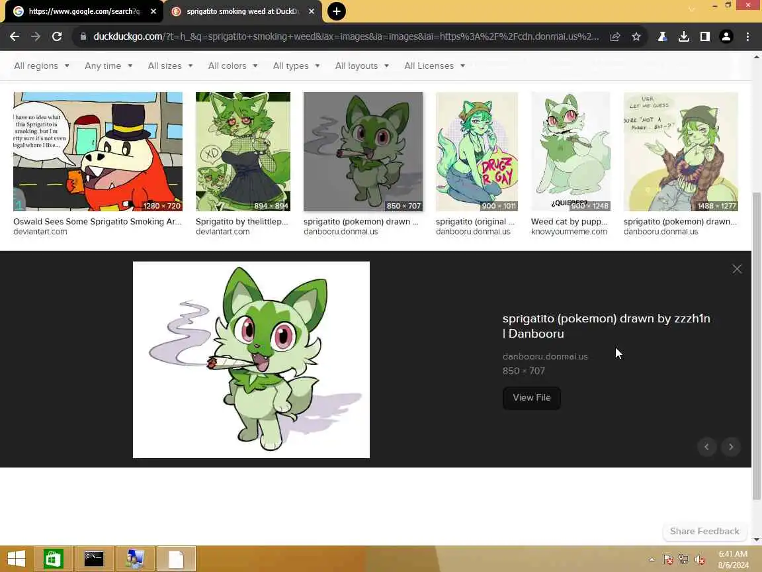
Task: Open a new tab with the plus button
Action: coord(336,11)
